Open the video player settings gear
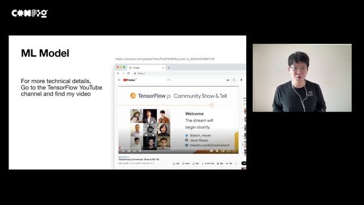 point(217,151)
